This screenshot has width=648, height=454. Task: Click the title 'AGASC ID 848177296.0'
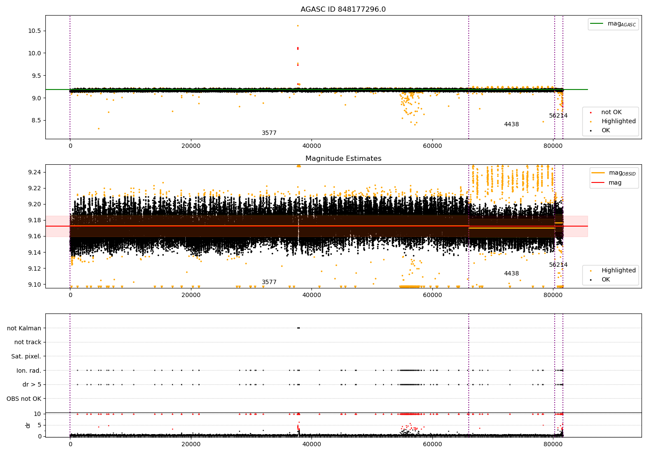(x=343, y=10)
